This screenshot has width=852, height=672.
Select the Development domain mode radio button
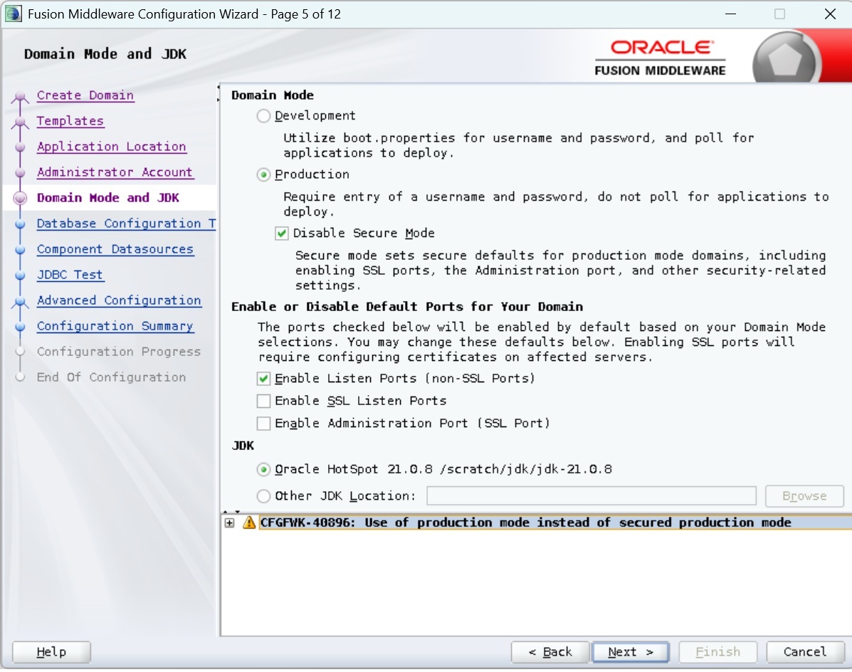263,116
